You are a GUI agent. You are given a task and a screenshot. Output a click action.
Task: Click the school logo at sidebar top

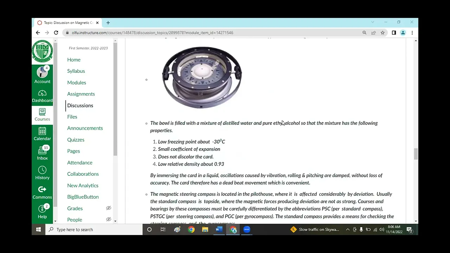click(42, 51)
